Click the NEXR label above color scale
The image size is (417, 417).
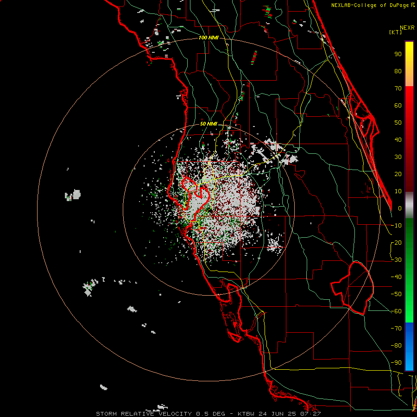tap(407, 28)
